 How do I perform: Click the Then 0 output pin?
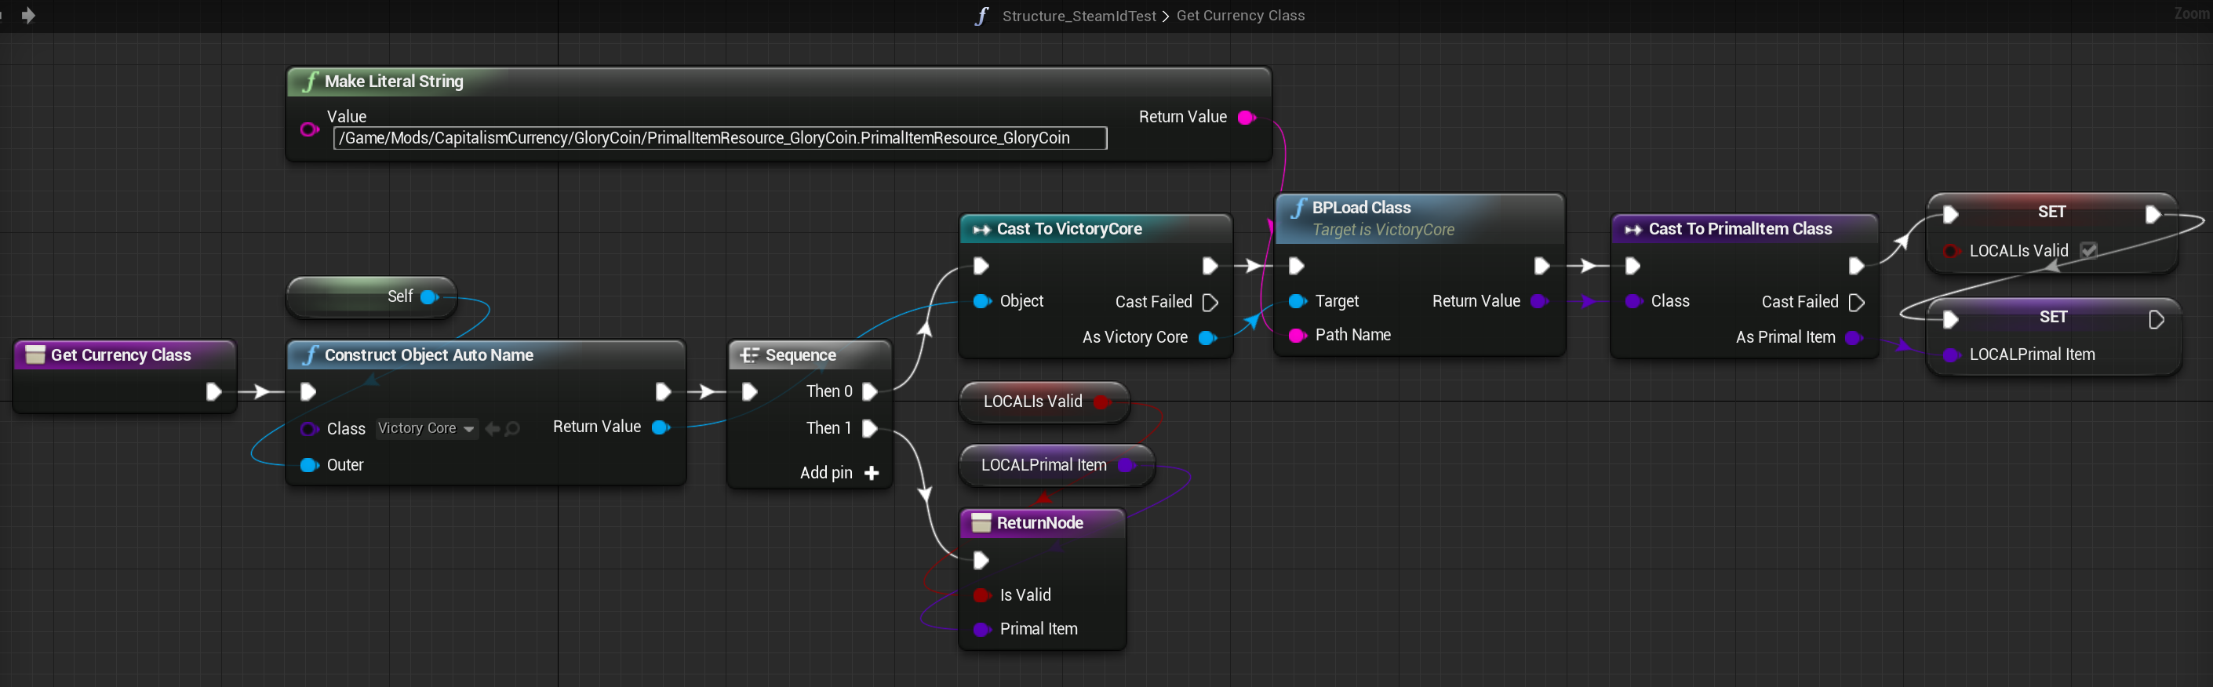click(x=869, y=392)
